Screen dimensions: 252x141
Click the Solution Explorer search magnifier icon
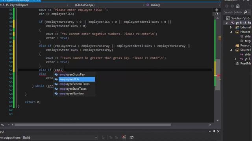tap(245, 12)
